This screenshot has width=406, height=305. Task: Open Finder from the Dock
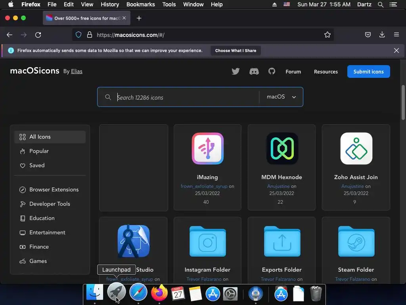click(95, 293)
